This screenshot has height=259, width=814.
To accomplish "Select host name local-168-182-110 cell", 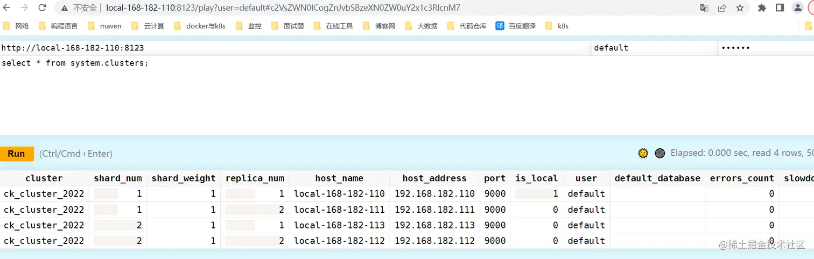I will [x=339, y=194].
